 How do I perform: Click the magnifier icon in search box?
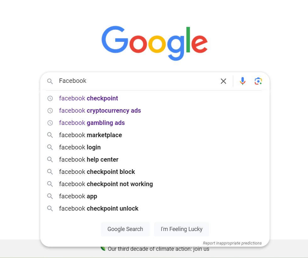coord(50,81)
